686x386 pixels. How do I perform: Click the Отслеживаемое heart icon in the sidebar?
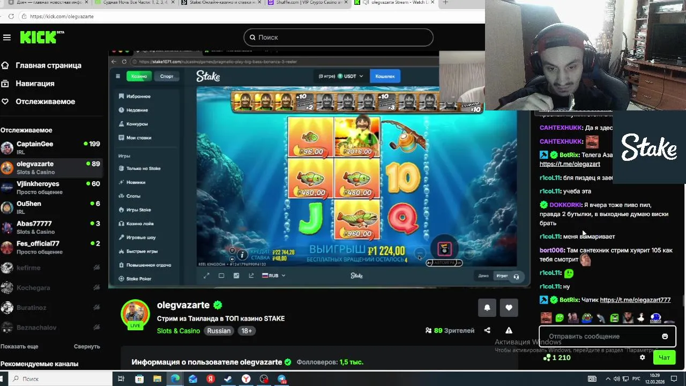[x=5, y=101]
